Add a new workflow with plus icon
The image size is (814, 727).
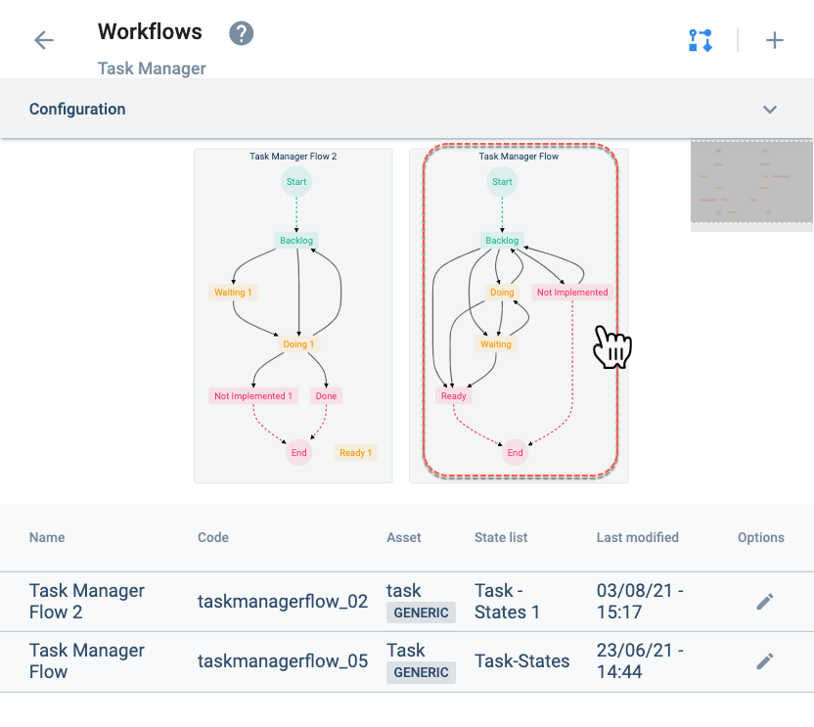click(775, 40)
